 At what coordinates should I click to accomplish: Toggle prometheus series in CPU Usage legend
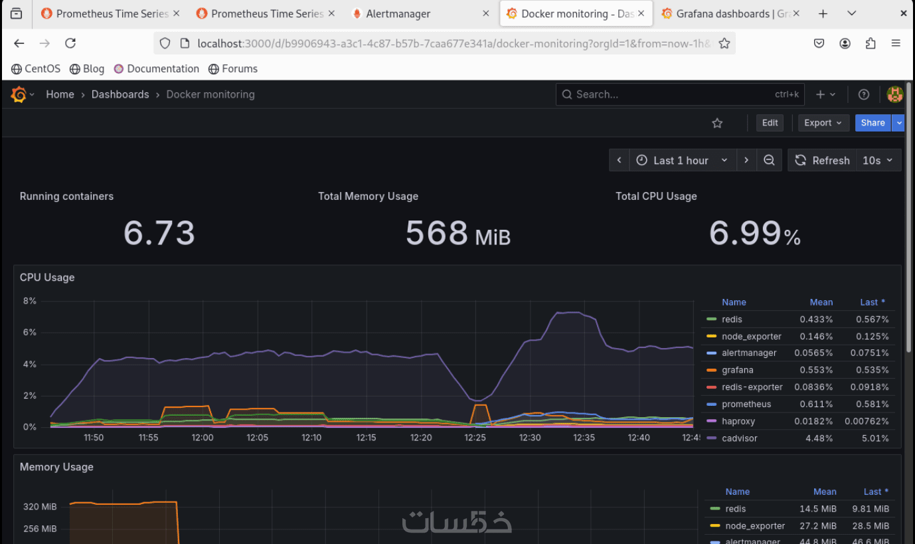coord(746,404)
